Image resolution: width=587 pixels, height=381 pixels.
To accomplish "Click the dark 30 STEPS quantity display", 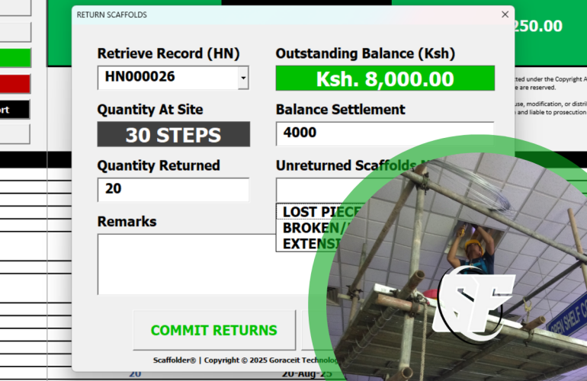I will coord(173,135).
